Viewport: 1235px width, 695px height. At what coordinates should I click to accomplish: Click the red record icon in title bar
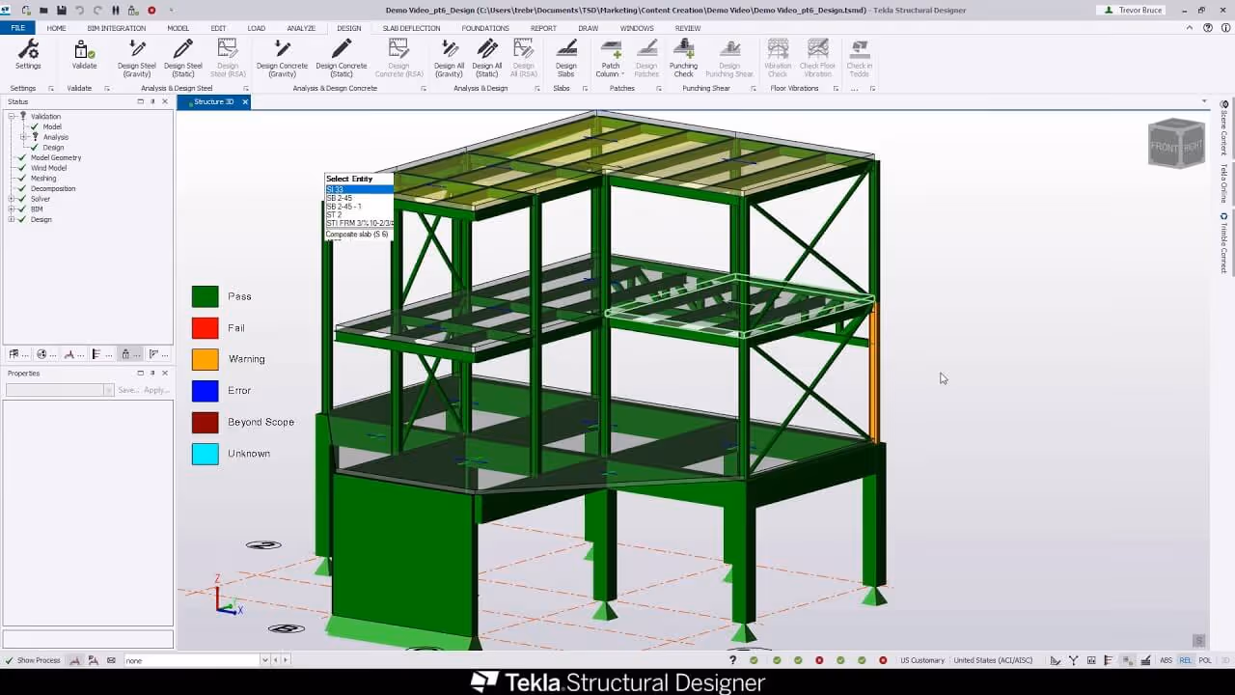[151, 10]
